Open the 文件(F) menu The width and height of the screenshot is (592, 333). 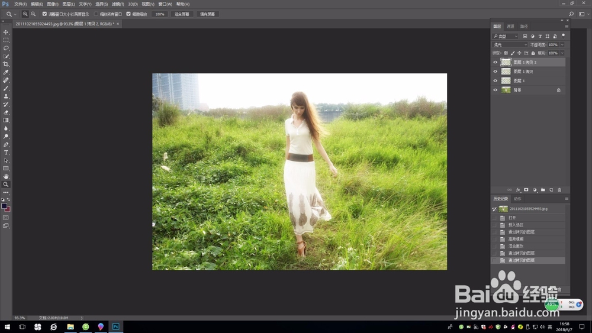pos(20,4)
